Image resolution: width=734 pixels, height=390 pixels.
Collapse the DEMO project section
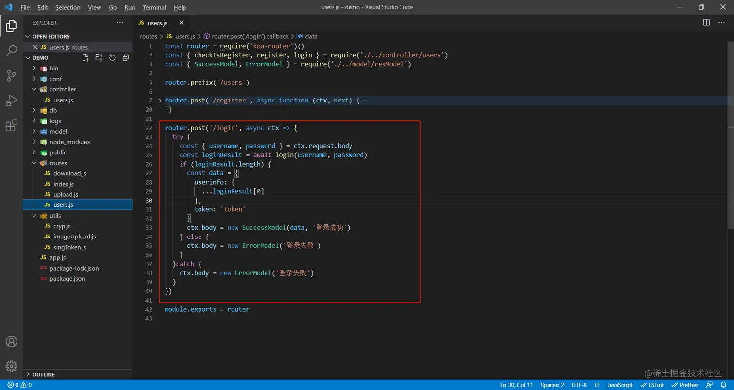[x=28, y=58]
